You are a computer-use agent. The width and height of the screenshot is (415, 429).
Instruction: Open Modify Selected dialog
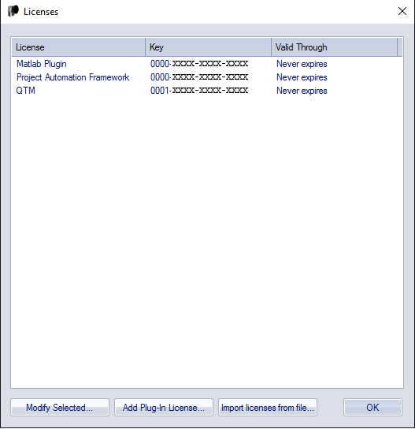click(60, 408)
